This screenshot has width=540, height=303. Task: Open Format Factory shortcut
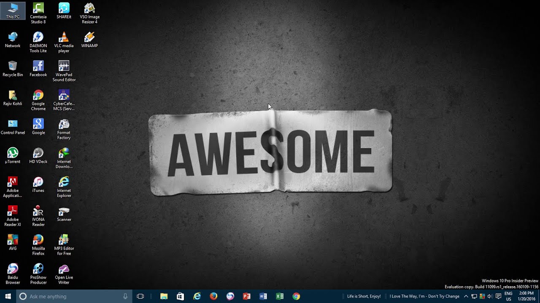pyautogui.click(x=64, y=129)
